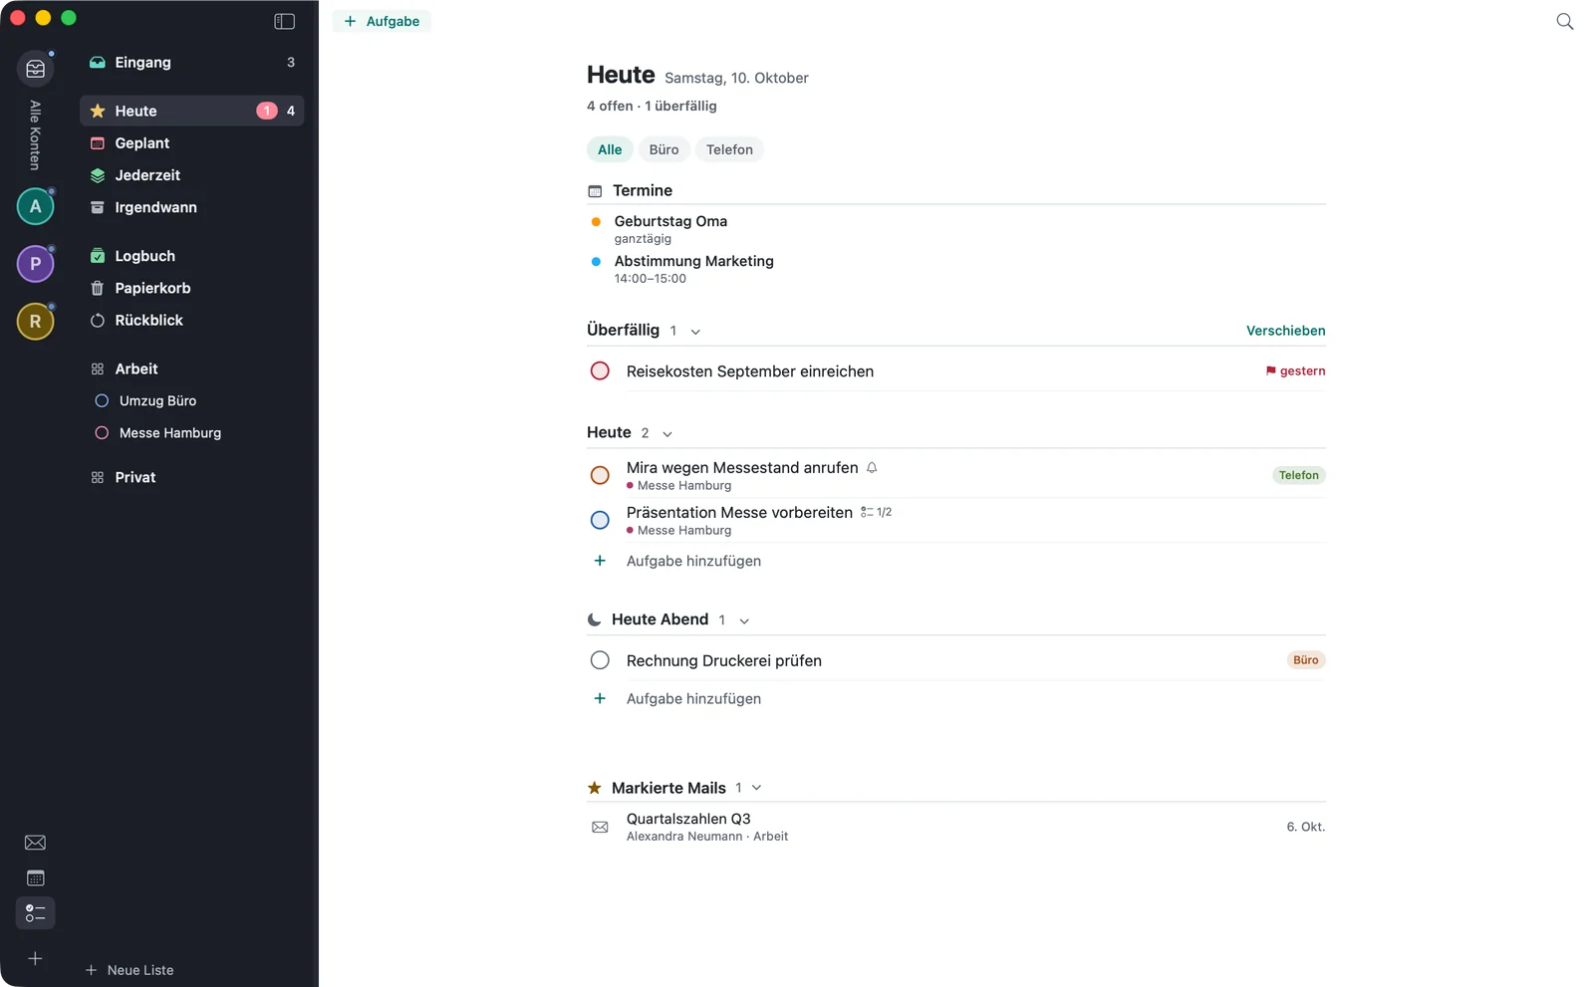Tick the Rechnung Druckerei prüfen checkbox

600,660
